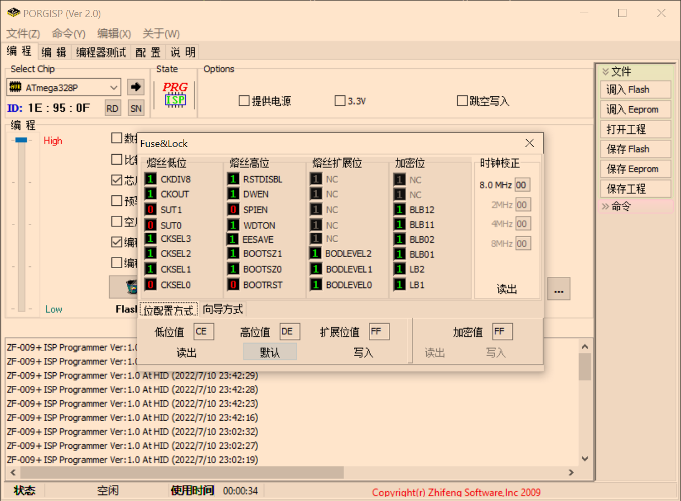
Task: Expand the 命令 panel section
Action: [605, 206]
